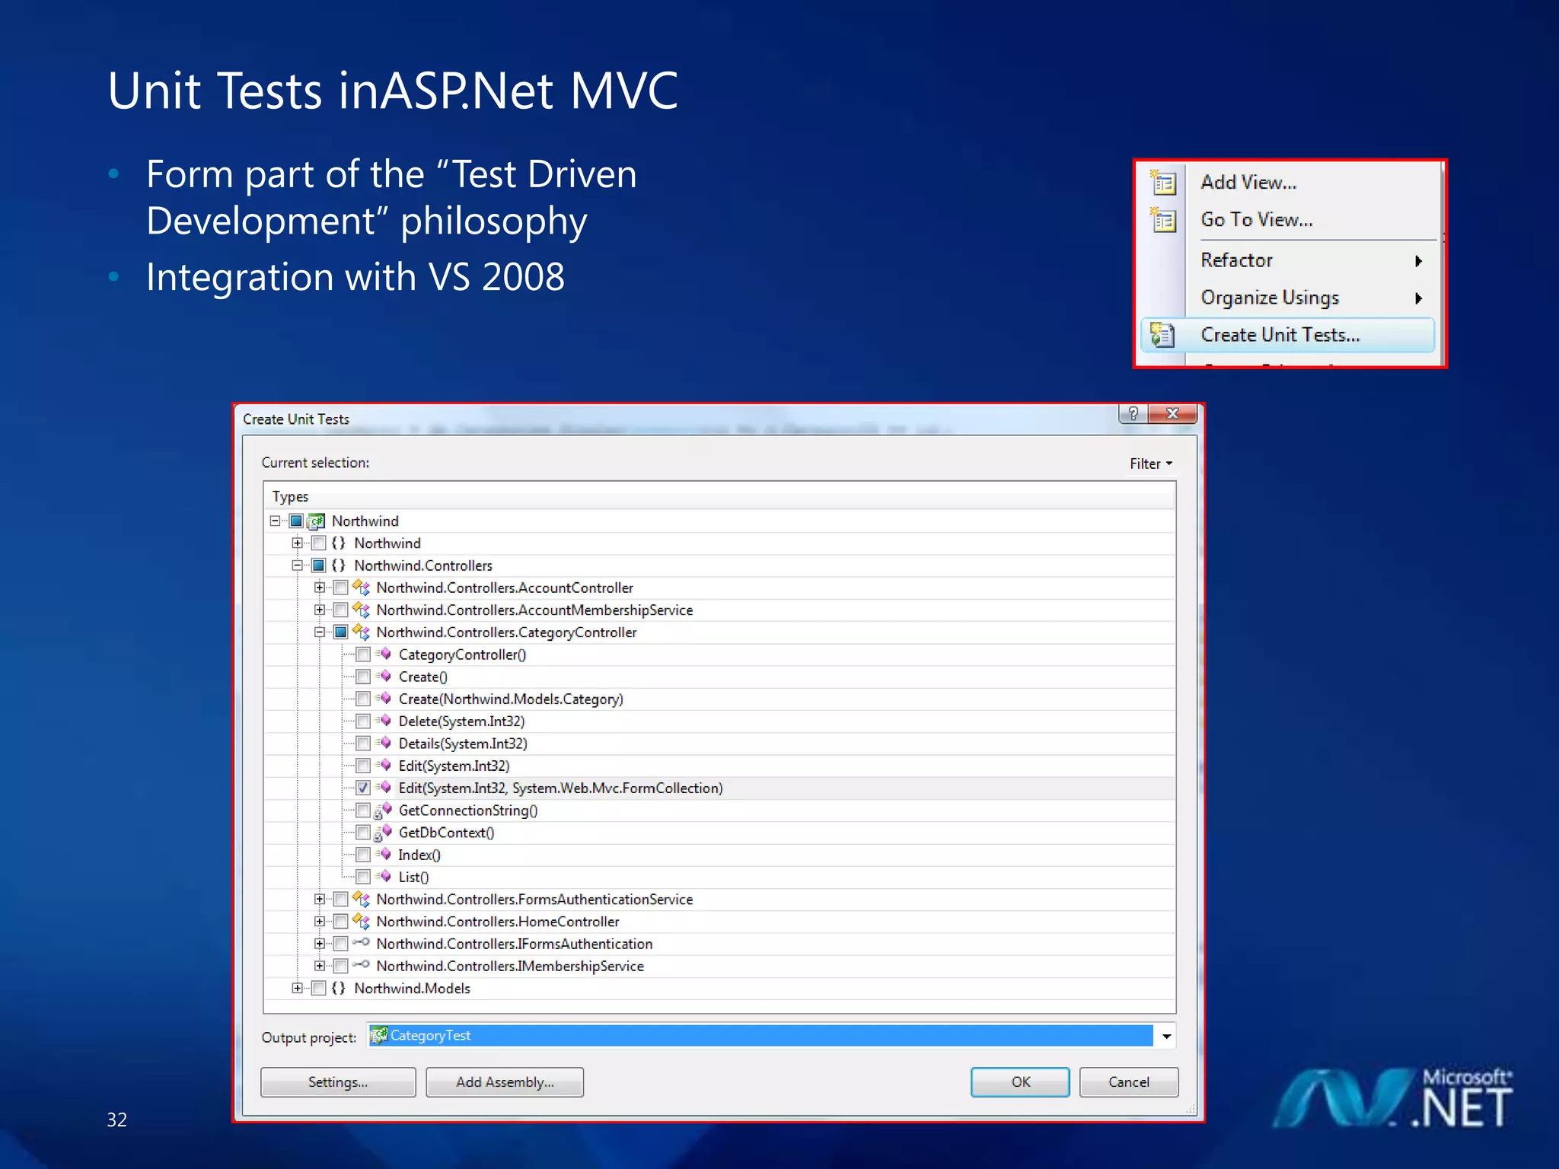Click the CategoryController() constructor method icon
Screen dimensions: 1559x1169
pos(384,654)
